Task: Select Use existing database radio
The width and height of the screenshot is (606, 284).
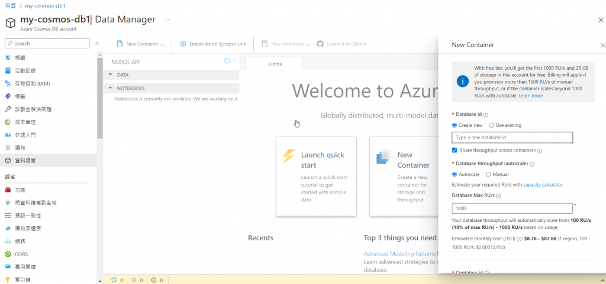Action: (491, 125)
